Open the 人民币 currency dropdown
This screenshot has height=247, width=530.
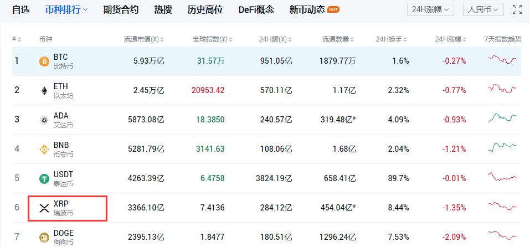tap(482, 9)
